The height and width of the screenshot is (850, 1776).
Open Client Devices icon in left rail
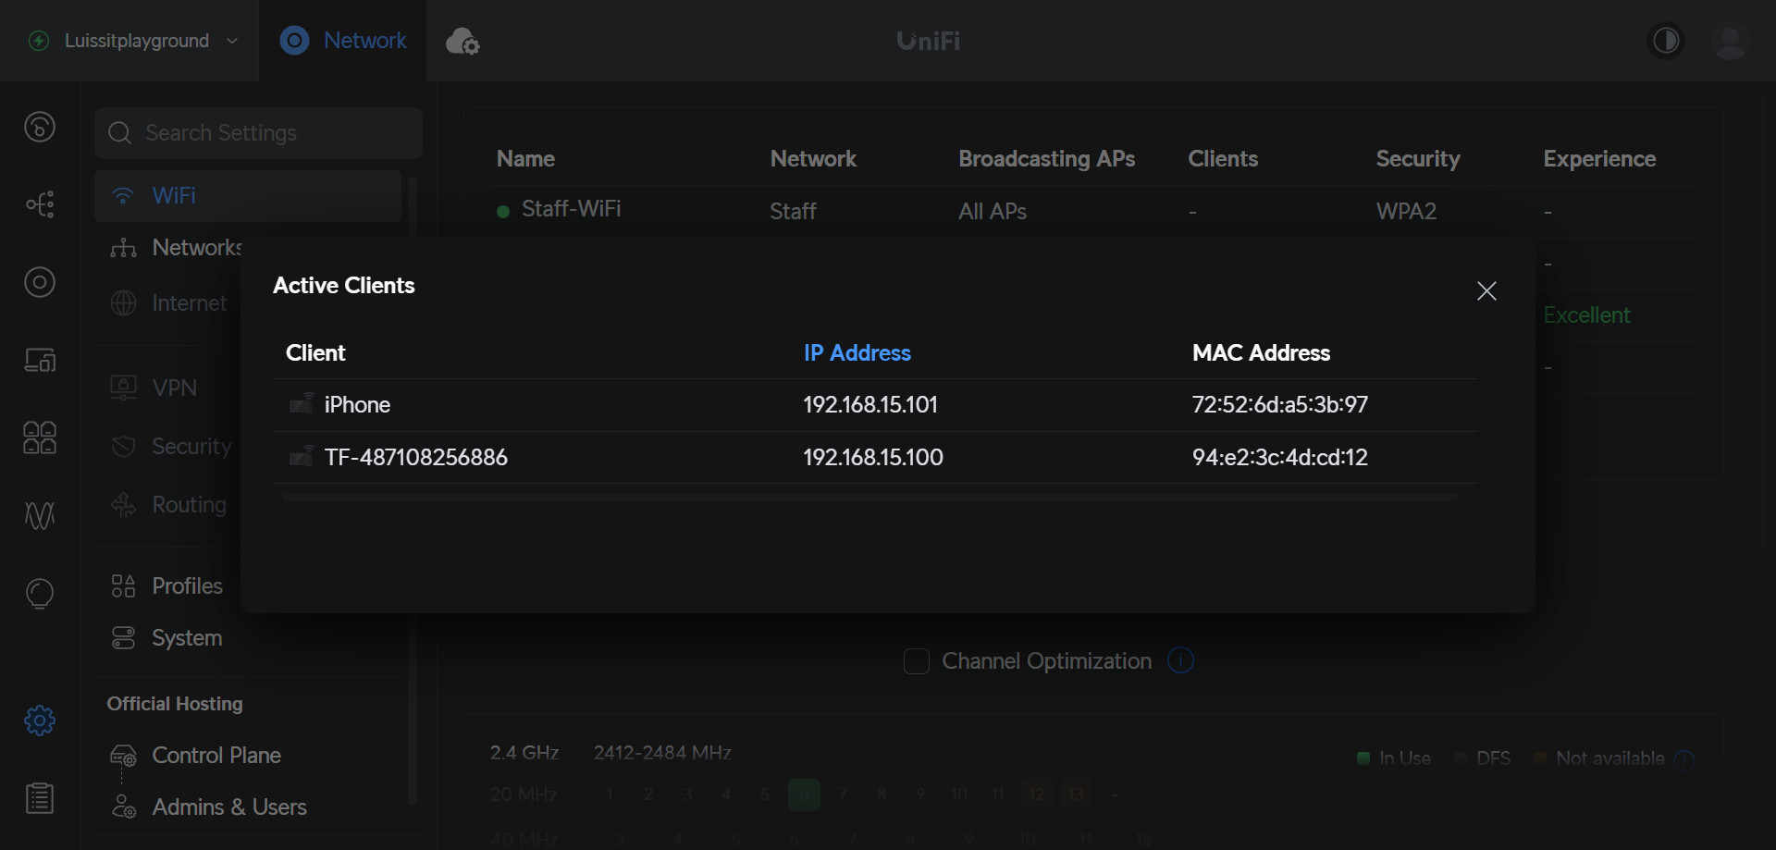tap(40, 360)
